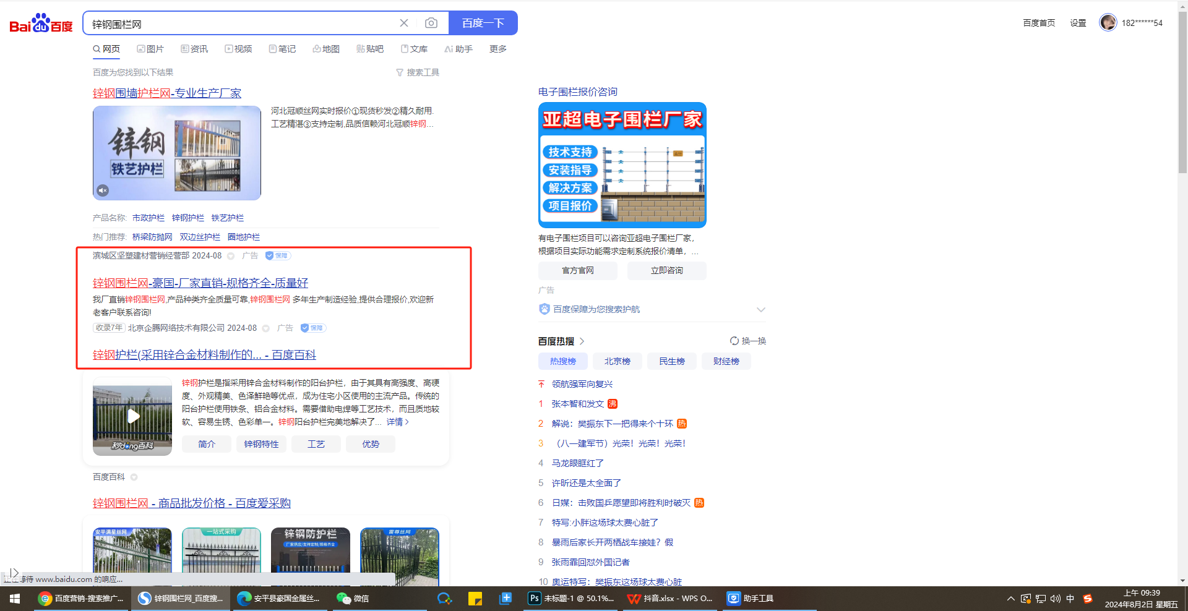This screenshot has height=611, width=1188.
Task: Click the user profile avatar
Action: coord(1108,23)
